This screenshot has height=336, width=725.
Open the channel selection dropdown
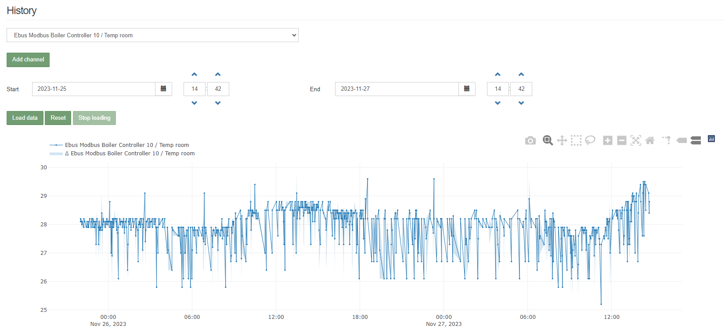pos(152,35)
